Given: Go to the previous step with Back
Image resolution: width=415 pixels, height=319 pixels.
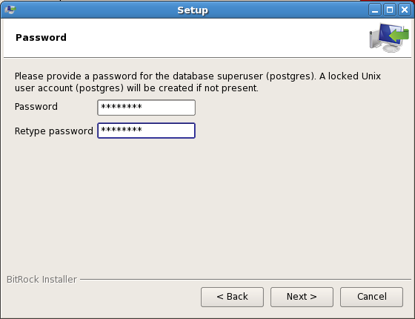Looking at the screenshot, I should [232, 297].
